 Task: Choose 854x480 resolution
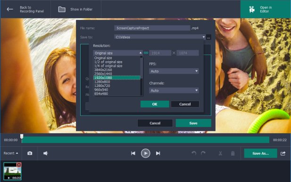117,94
